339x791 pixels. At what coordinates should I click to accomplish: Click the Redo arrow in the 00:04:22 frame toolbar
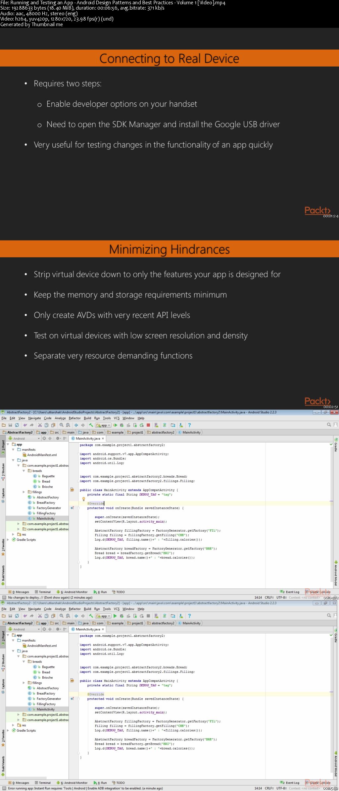pos(32,425)
